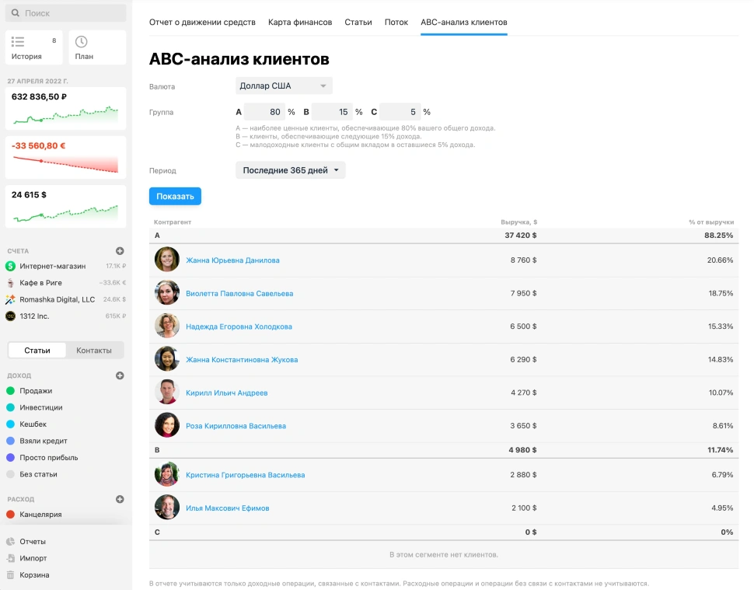Open Надежда Егоровна Холодкова contact link
754x590 pixels.
click(239, 326)
